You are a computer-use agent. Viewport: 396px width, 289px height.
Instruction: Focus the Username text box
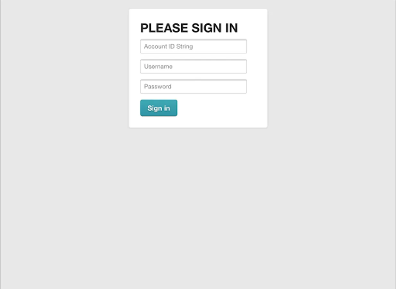click(x=193, y=66)
